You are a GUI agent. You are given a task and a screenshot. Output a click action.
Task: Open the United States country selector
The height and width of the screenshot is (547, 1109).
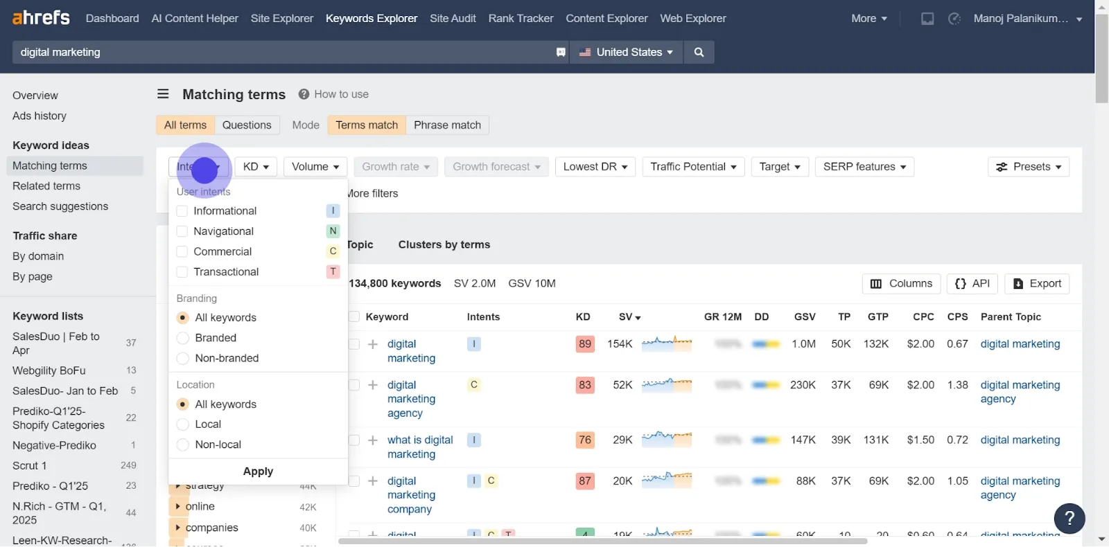point(627,52)
